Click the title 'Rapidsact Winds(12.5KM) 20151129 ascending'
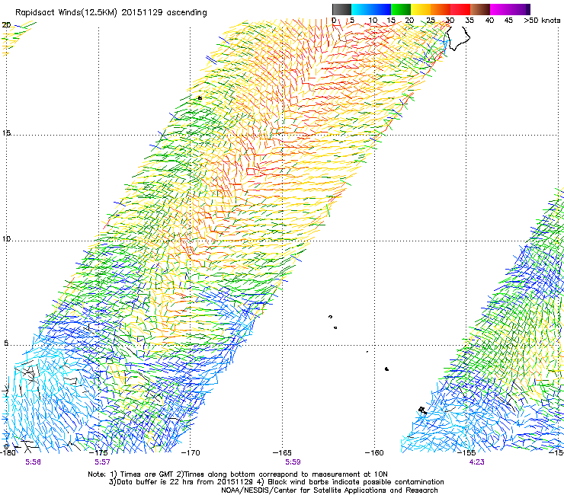The width and height of the screenshot is (564, 495). point(111,13)
